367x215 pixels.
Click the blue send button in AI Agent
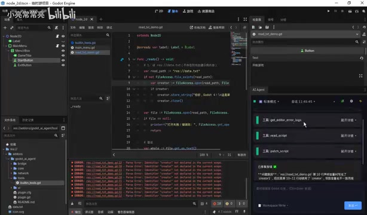click(353, 205)
